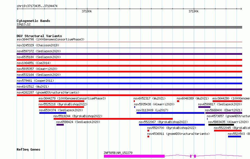Click the red nsv6046389 Wu2021 marker
Screen dimensions: 250x159
point(178,101)
